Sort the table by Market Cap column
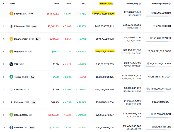The height and width of the screenshot is (132, 174). [105, 4]
